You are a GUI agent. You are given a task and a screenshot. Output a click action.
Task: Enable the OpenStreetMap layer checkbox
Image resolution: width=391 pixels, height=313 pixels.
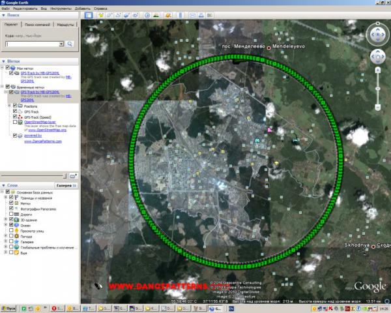15,122
